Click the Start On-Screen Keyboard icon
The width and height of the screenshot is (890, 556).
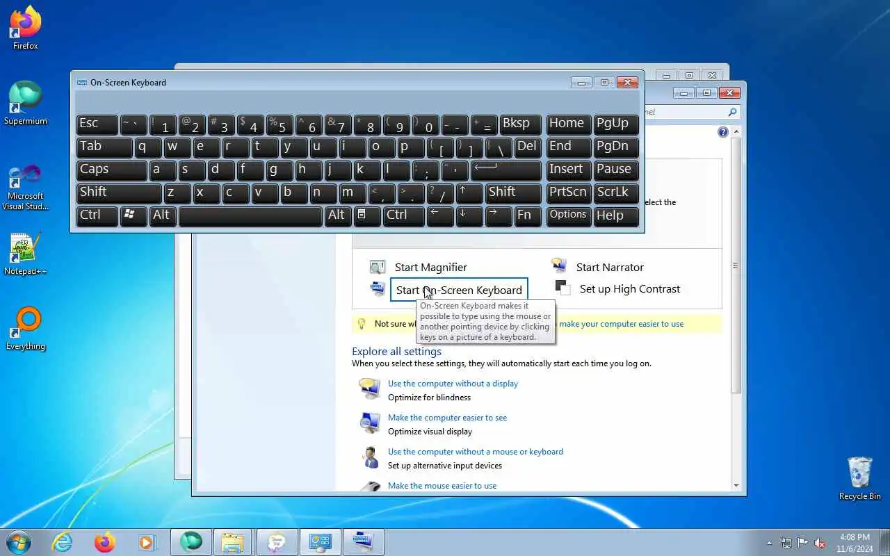coord(378,289)
